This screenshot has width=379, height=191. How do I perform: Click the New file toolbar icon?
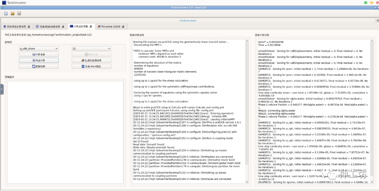[6, 13]
